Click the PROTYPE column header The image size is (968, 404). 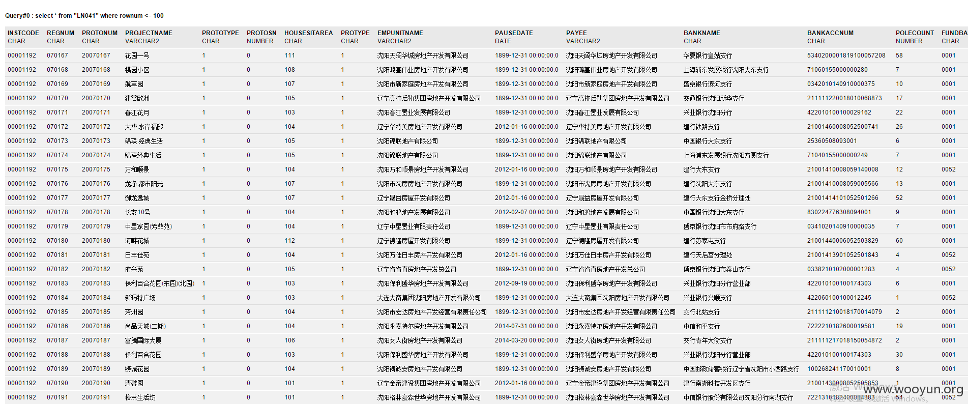(x=355, y=33)
